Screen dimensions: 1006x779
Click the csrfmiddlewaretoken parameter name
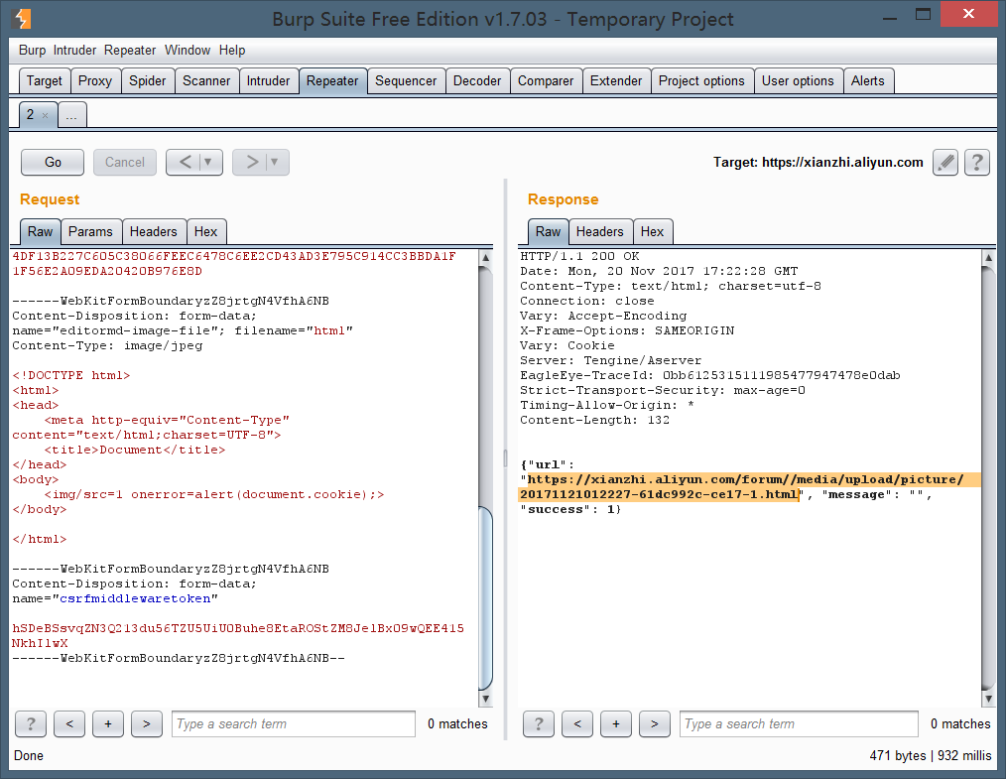135,598
